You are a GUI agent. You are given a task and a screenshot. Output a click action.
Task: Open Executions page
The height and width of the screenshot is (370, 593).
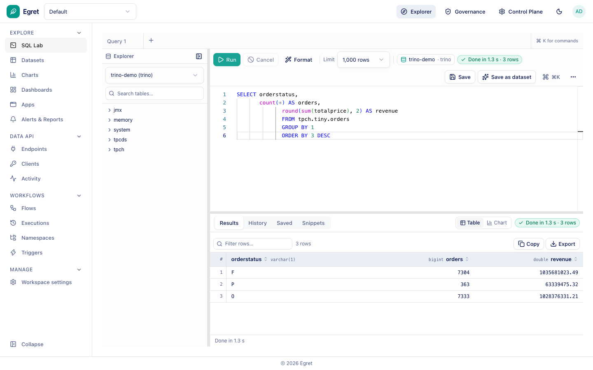46,223
